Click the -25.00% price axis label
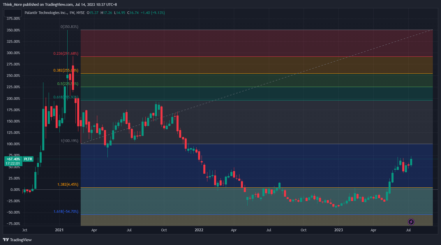Viewport: 441px width, 245px height. click(x=13, y=201)
